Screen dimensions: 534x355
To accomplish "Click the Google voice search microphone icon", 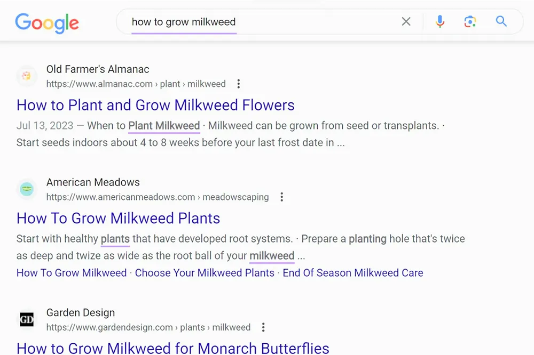I will 439,21.
